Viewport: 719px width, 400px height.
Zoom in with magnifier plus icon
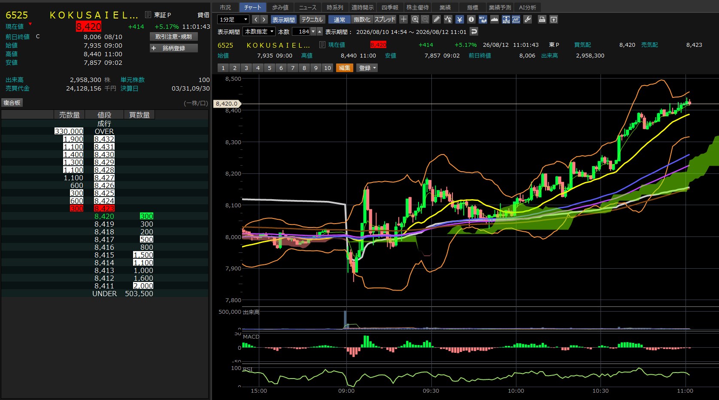click(415, 19)
